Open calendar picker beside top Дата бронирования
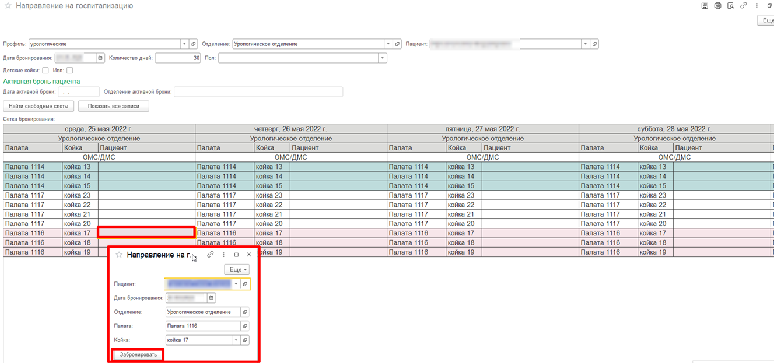This screenshot has width=774, height=363. pyautogui.click(x=100, y=58)
